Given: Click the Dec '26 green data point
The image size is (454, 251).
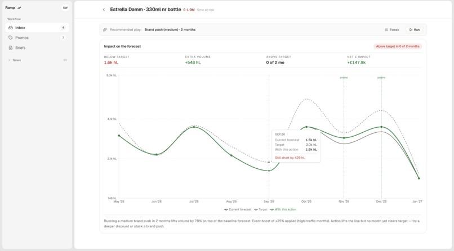Looking at the screenshot, I should (x=381, y=127).
